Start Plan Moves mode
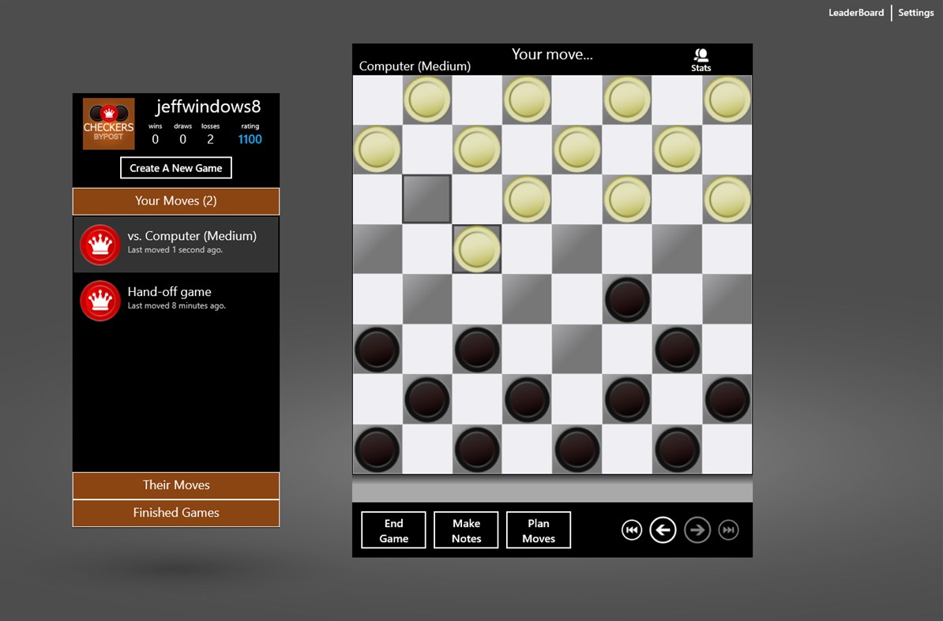The height and width of the screenshot is (621, 943). (x=539, y=529)
